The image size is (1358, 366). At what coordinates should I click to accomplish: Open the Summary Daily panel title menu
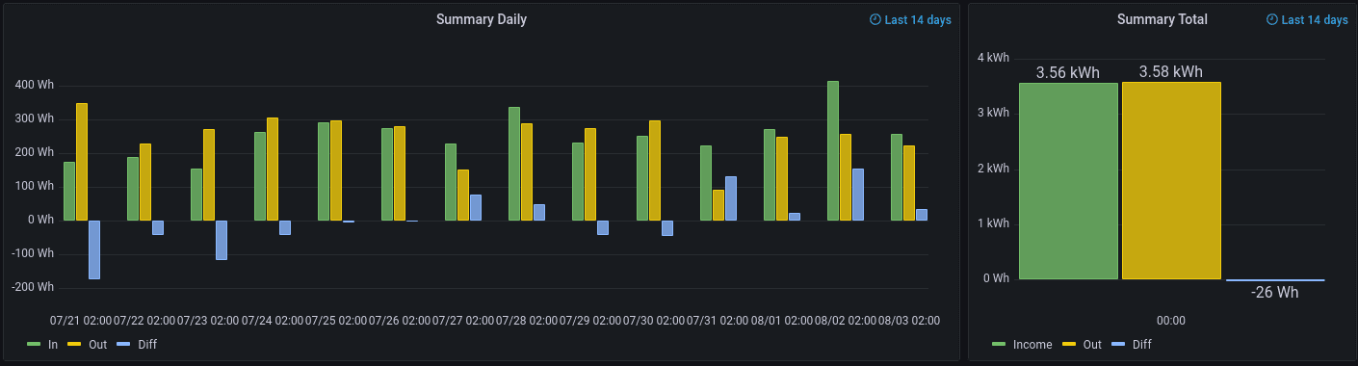481,19
